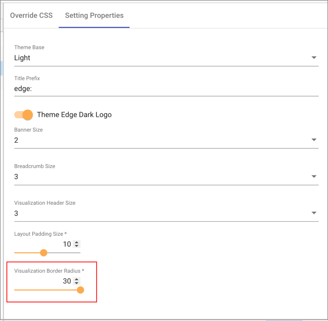The width and height of the screenshot is (328, 321).
Task: Click the Theme Edge Dark Logo label
Action: pyautogui.click(x=74, y=115)
